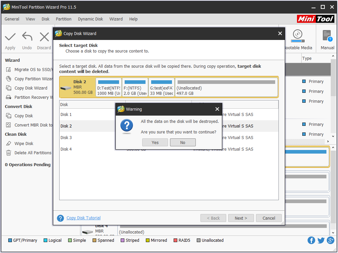Open the Manual help icon
The image size is (338, 253).
(x=327, y=36)
